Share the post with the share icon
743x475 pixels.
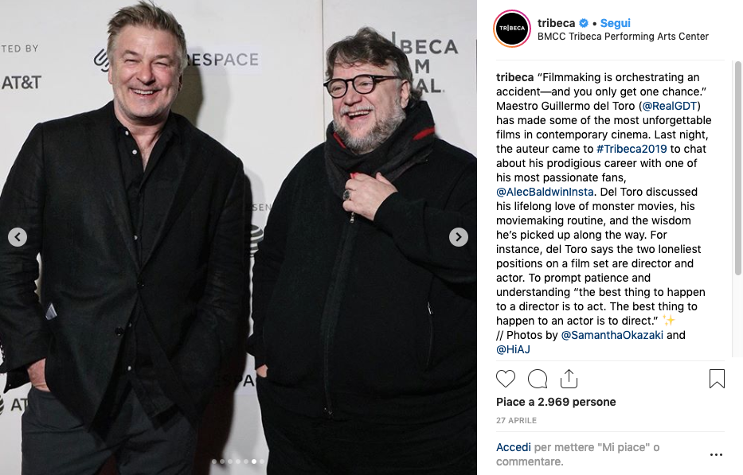[569, 379]
